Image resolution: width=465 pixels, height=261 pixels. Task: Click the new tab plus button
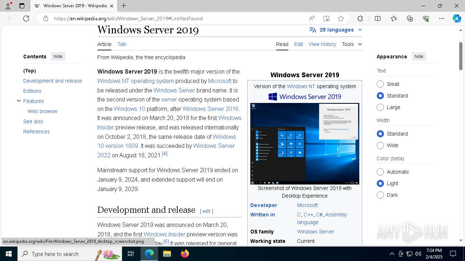(x=124, y=6)
